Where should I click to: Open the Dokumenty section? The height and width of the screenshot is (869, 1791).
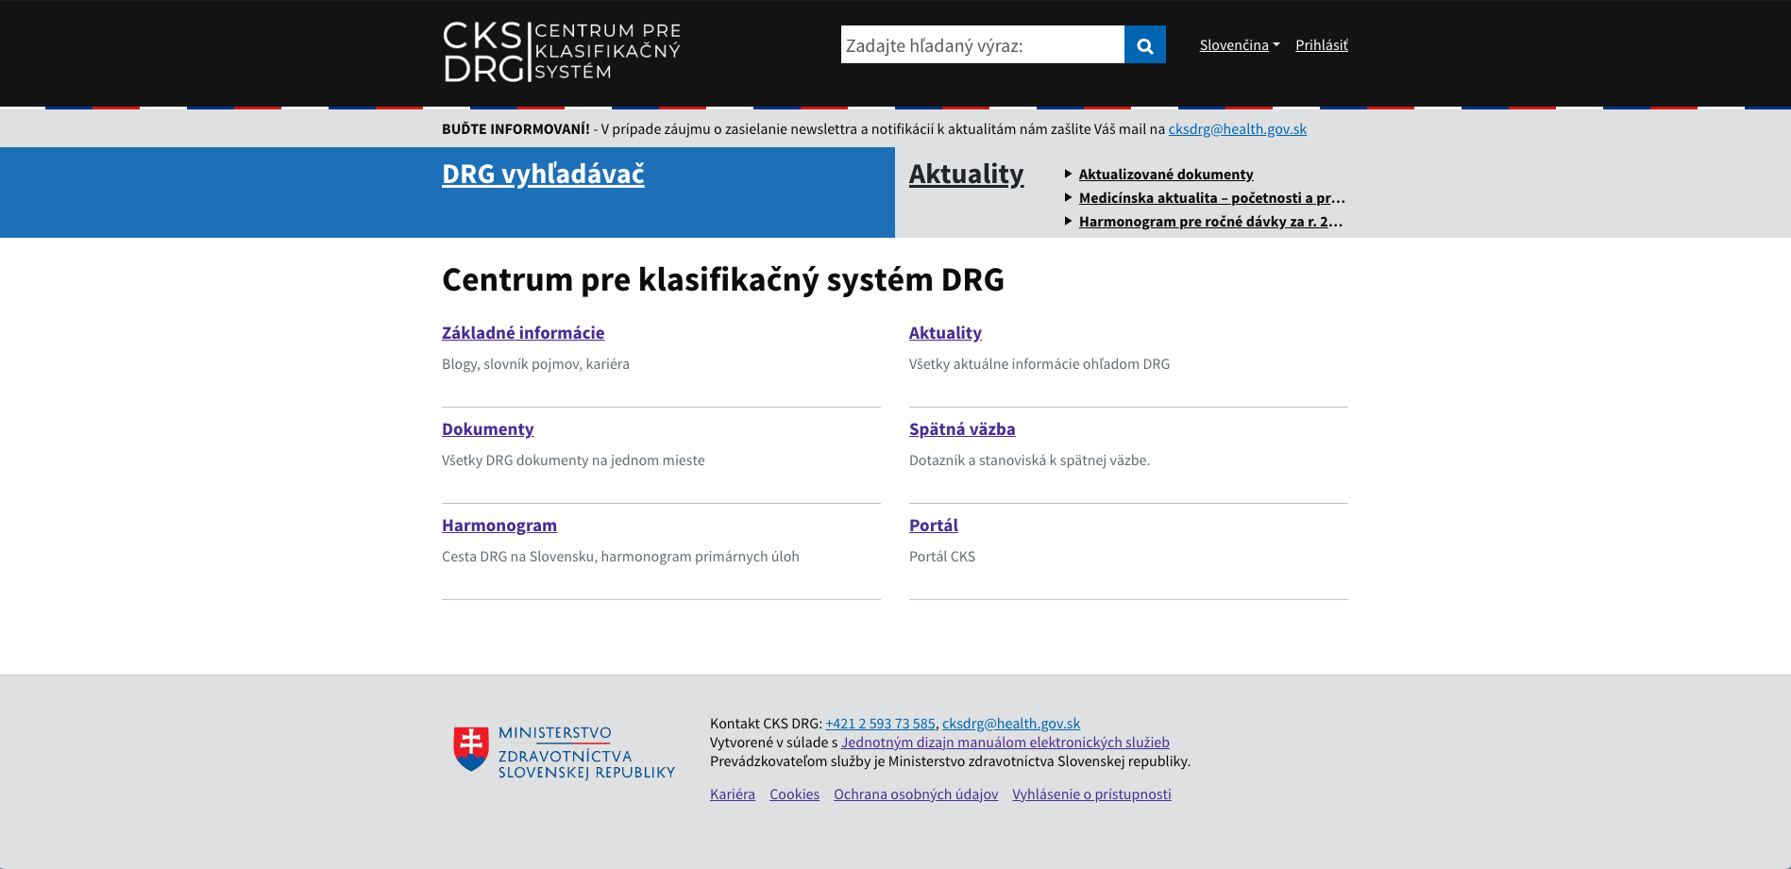(487, 428)
